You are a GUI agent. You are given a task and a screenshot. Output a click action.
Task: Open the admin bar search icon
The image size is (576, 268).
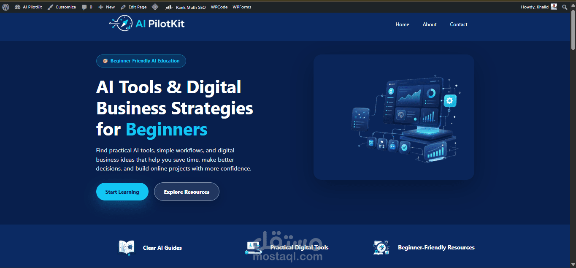[565, 7]
